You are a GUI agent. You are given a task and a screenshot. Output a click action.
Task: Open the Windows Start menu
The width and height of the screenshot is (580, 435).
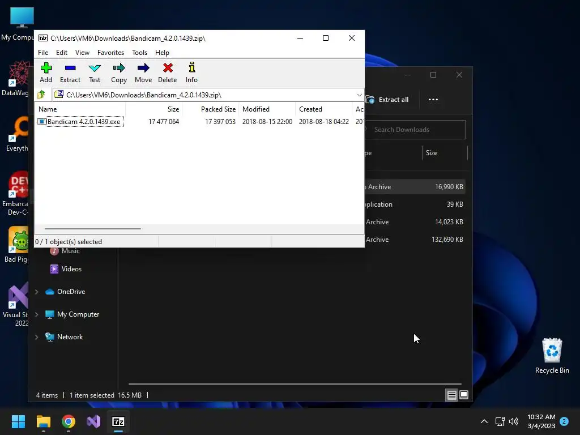coord(18,421)
